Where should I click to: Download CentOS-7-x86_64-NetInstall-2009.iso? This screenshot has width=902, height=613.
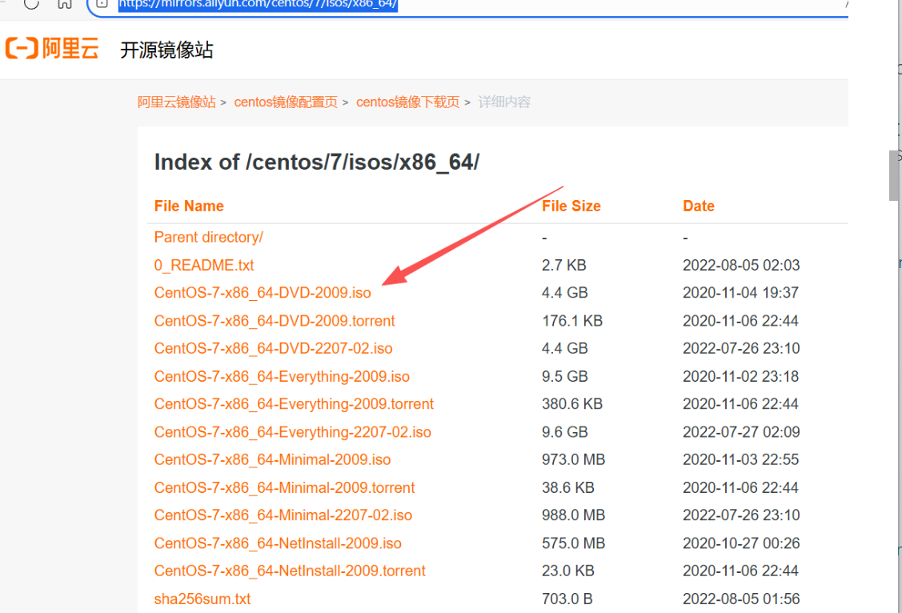tap(278, 543)
